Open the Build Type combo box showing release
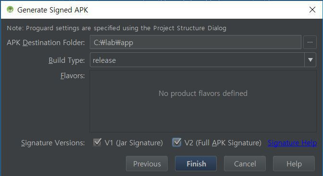The width and height of the screenshot is (323, 176). [x=203, y=60]
